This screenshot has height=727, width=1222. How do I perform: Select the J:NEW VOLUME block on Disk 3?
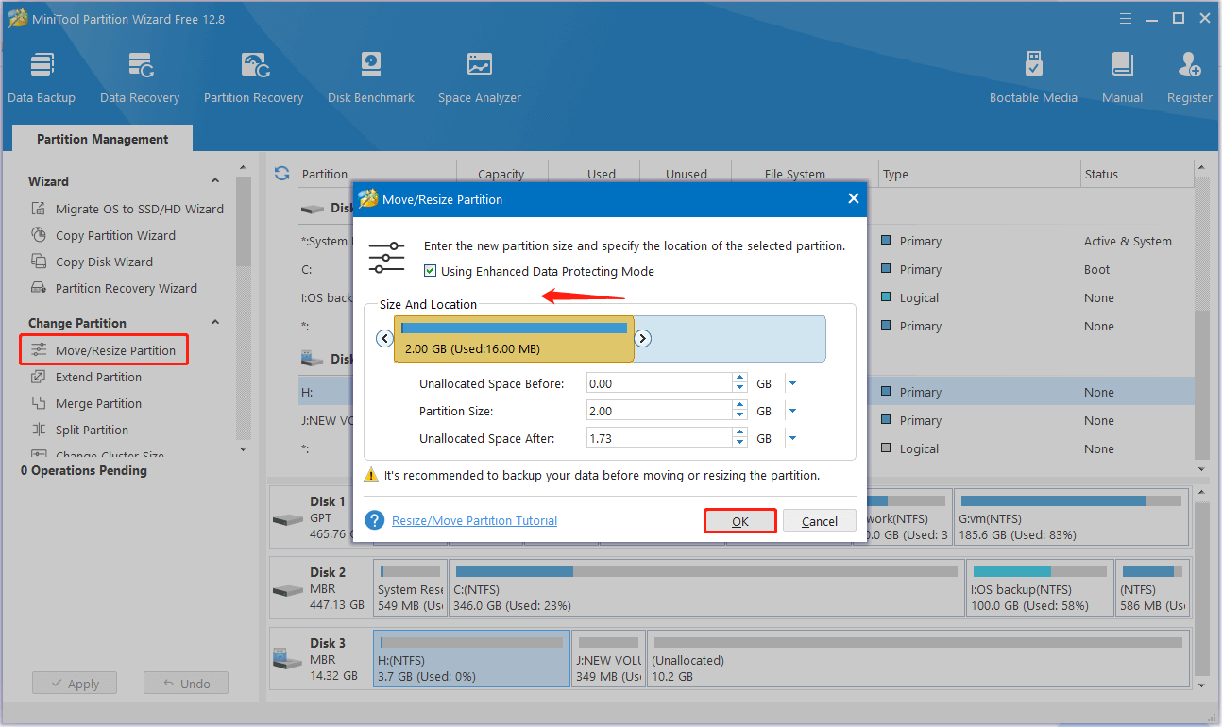(608, 660)
